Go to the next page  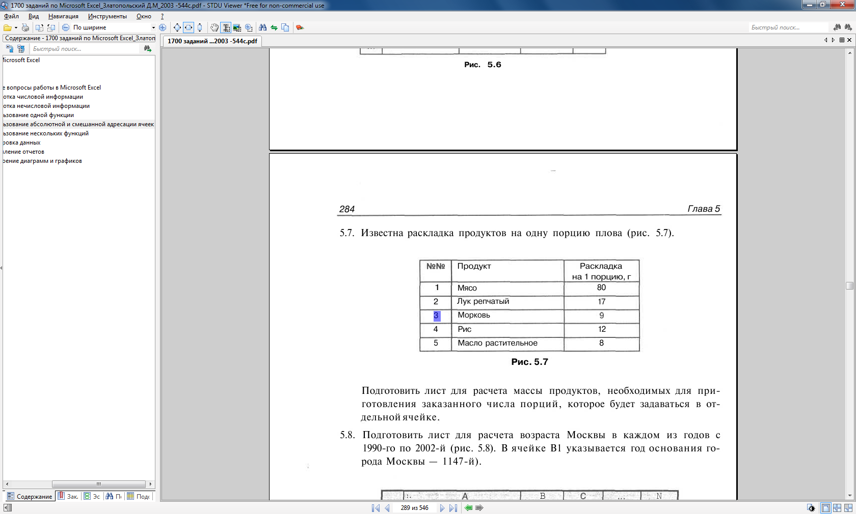[442, 508]
